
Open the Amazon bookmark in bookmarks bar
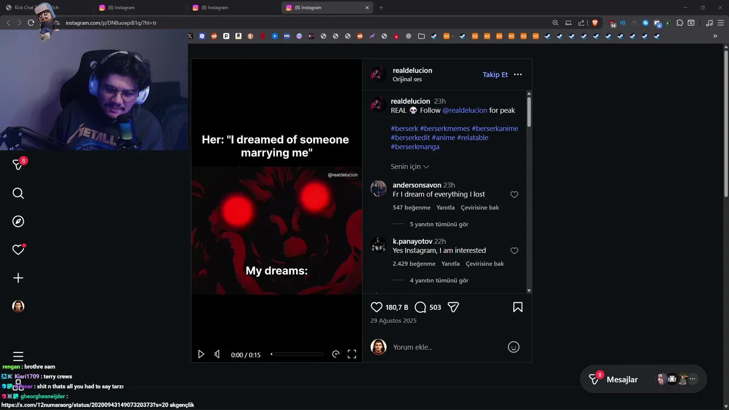[x=238, y=36]
